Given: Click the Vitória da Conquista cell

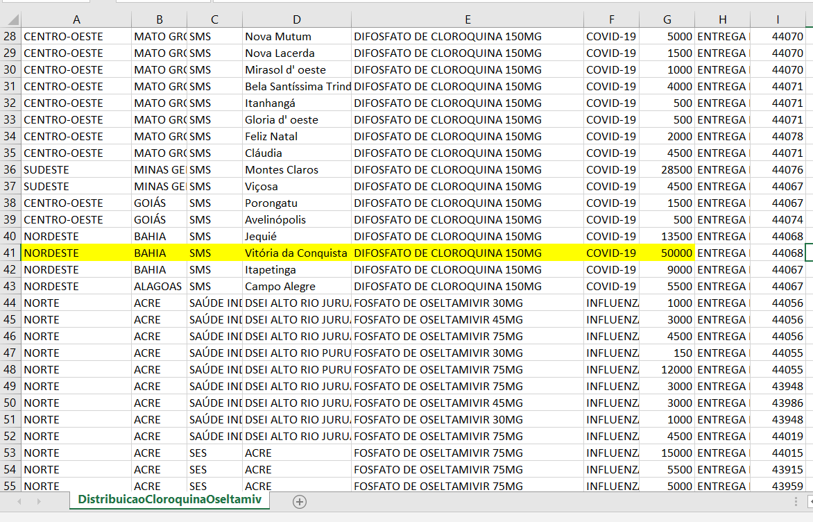Looking at the screenshot, I should (296, 253).
